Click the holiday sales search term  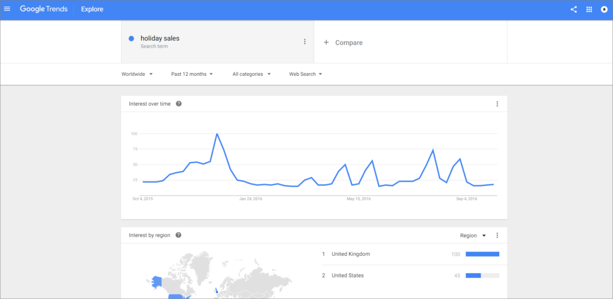coord(160,38)
